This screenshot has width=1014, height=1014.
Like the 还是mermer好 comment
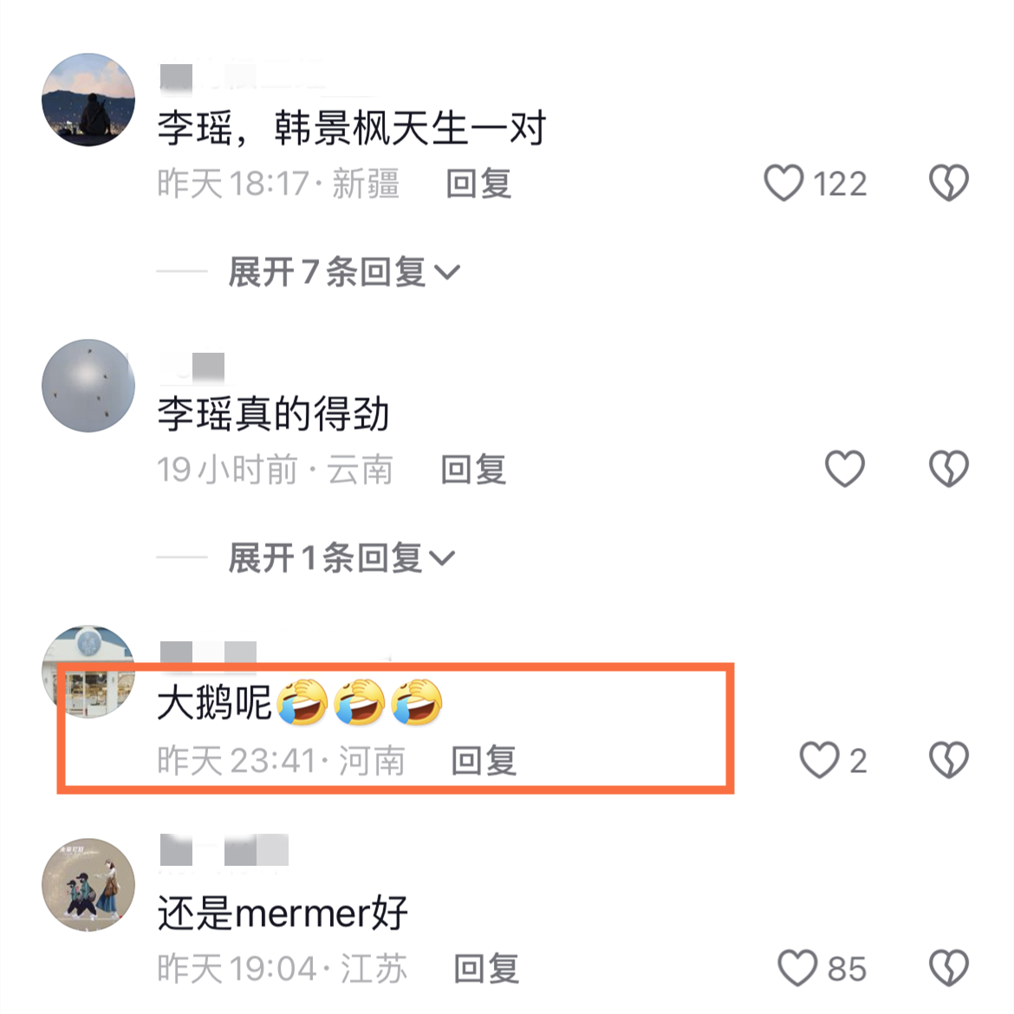(x=797, y=968)
